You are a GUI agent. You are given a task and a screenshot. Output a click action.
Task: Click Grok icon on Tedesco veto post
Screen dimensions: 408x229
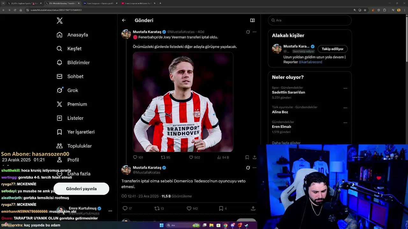(x=248, y=168)
